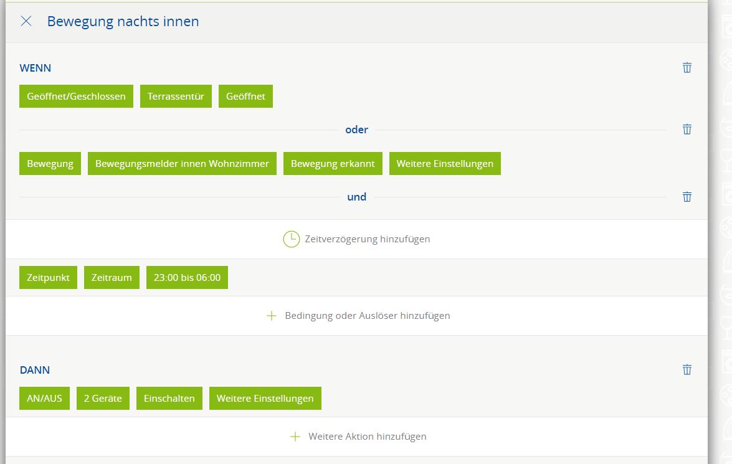Edit the 23:00 bis 06:00 time range

(x=187, y=278)
